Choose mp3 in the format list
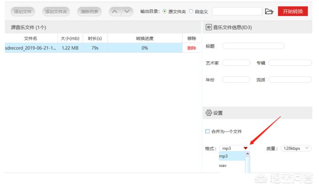Viewport: 319px width, 189px height. [x=232, y=156]
